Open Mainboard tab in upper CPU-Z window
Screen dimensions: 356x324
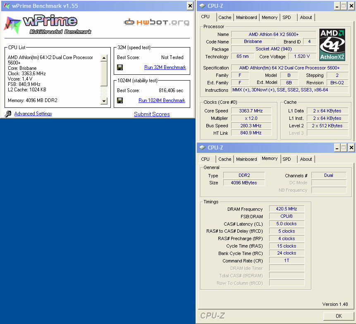(246, 17)
